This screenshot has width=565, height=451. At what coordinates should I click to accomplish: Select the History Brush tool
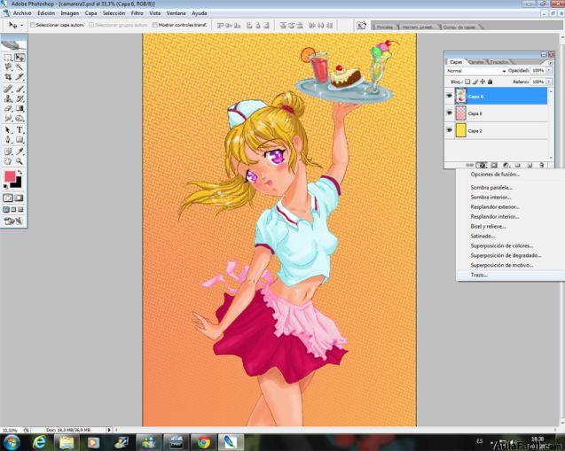pos(20,97)
